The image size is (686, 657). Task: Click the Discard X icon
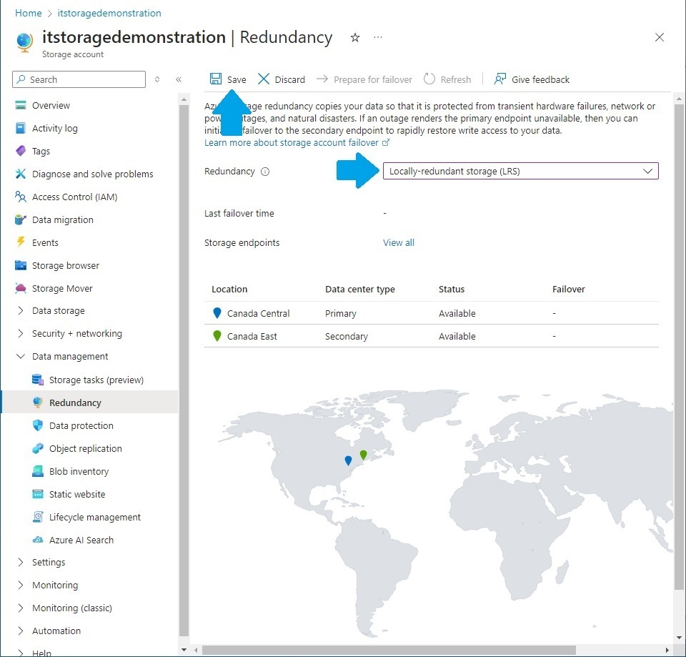[x=264, y=79]
